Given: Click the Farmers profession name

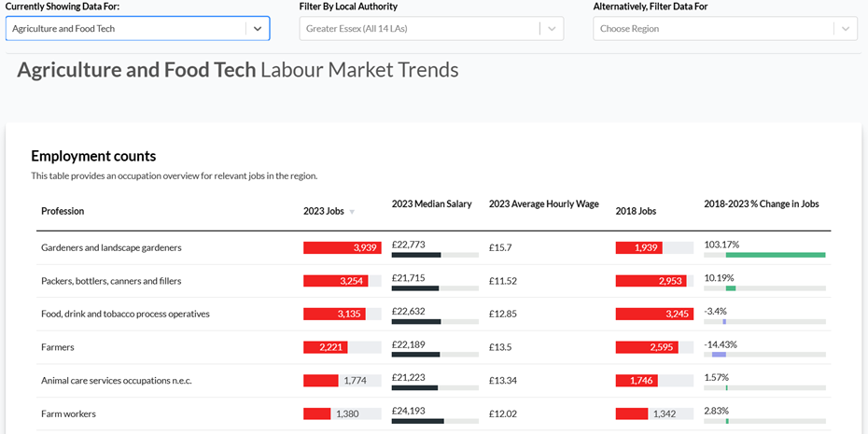Looking at the screenshot, I should point(58,347).
